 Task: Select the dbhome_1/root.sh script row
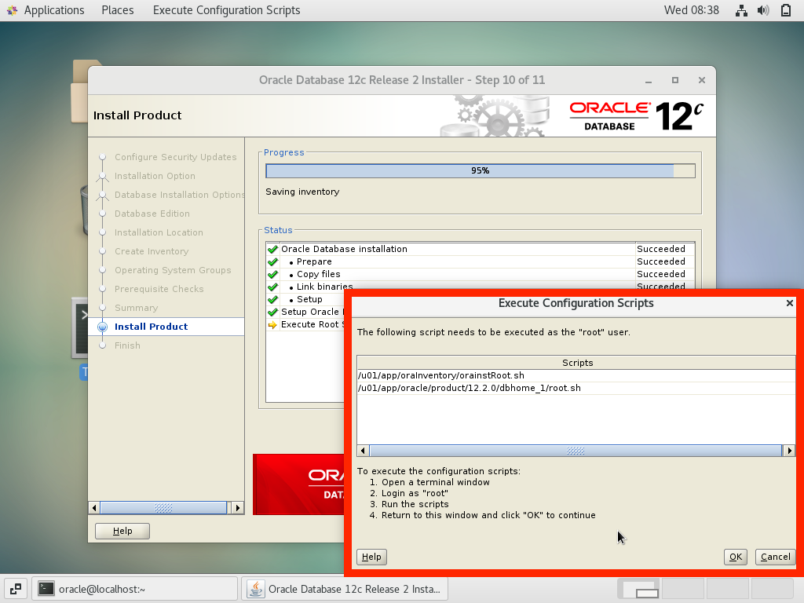[x=576, y=388]
